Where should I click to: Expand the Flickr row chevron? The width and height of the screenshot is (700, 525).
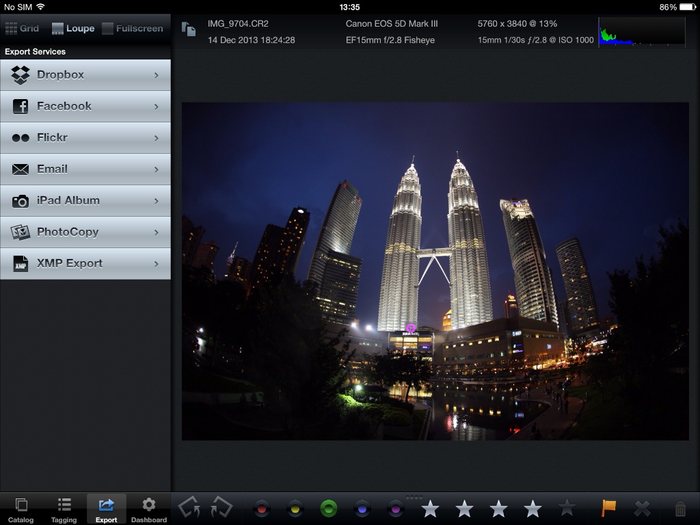(157, 138)
